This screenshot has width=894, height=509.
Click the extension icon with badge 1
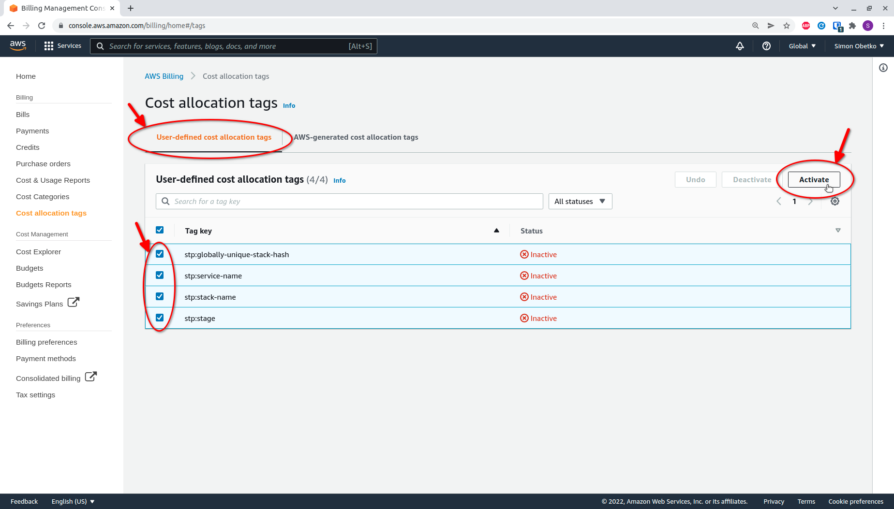[837, 26]
